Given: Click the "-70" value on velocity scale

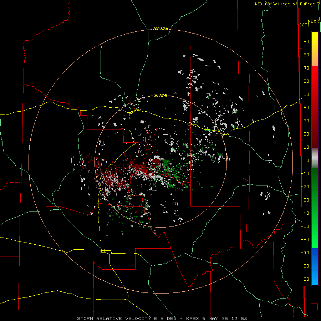Looking at the screenshot, I should tap(305, 253).
